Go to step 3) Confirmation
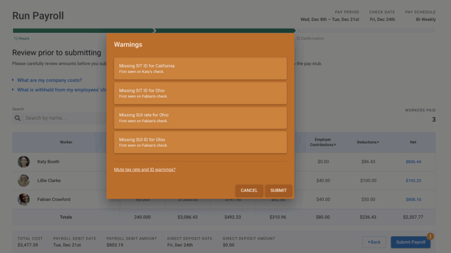451x253 pixels. pyautogui.click(x=310, y=38)
